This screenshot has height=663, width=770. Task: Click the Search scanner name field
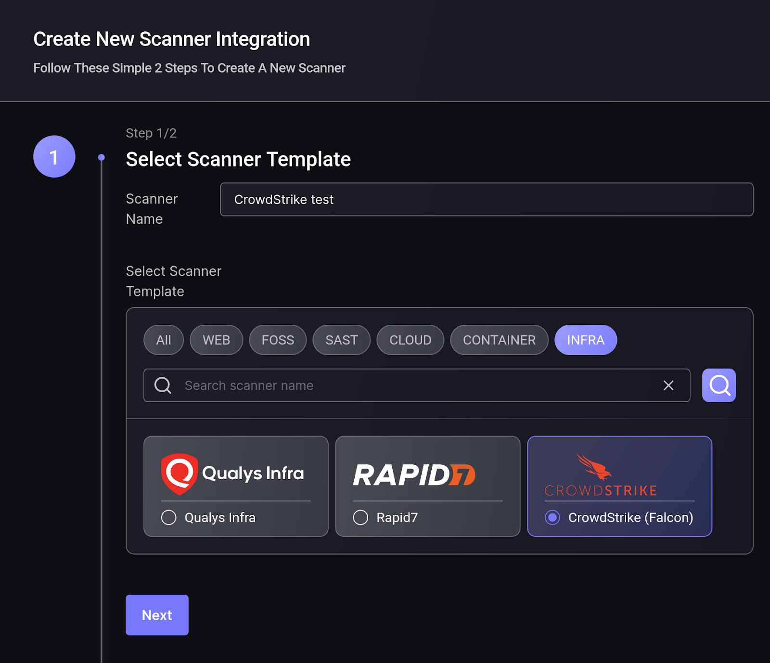click(417, 385)
